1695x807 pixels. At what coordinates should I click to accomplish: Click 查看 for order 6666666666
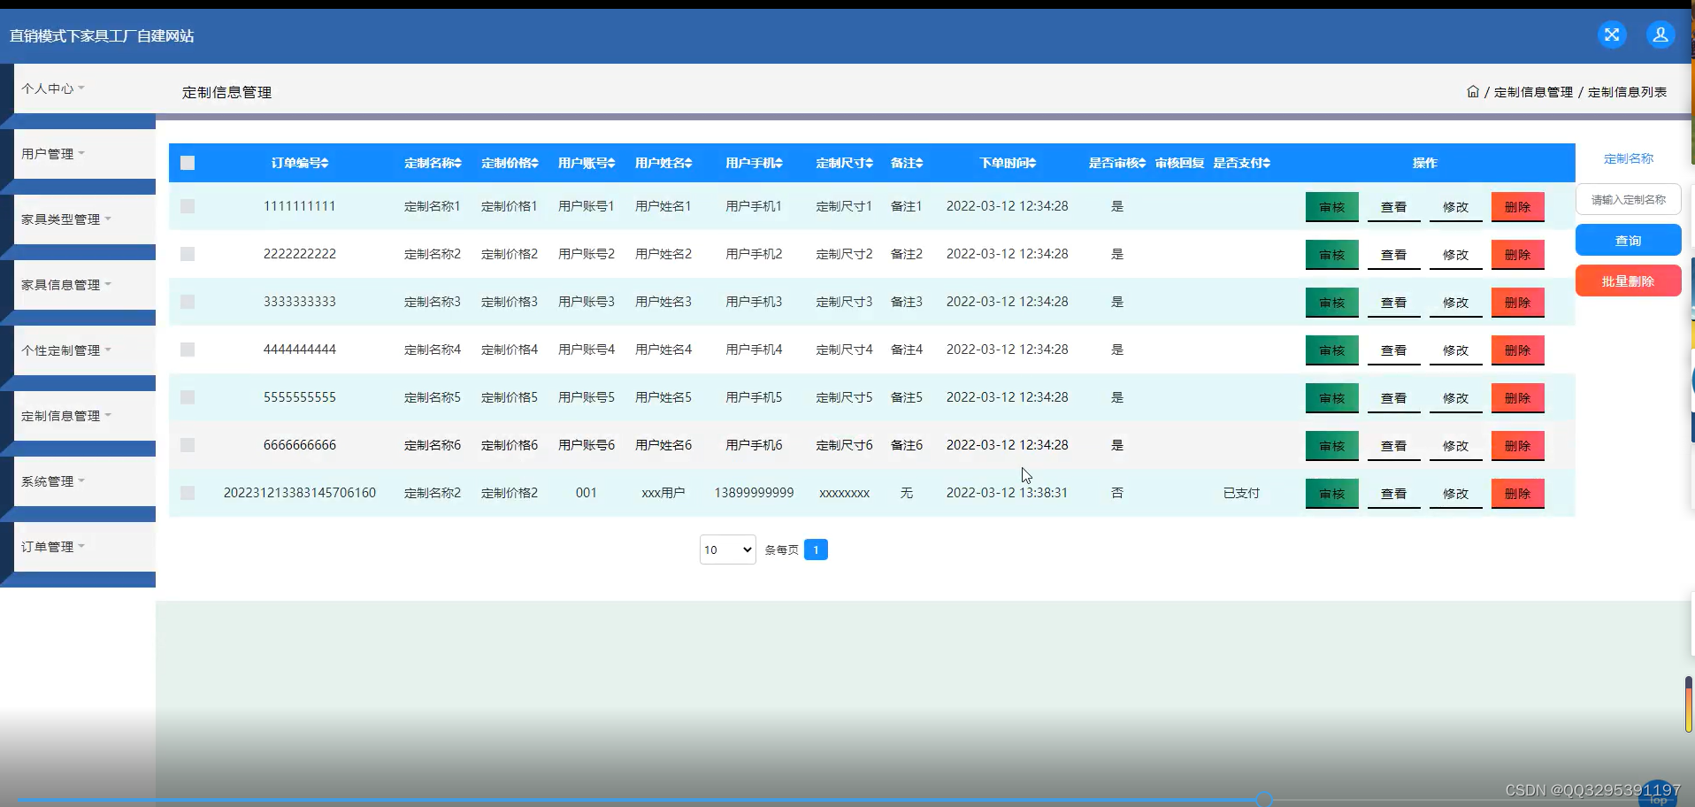tap(1393, 446)
